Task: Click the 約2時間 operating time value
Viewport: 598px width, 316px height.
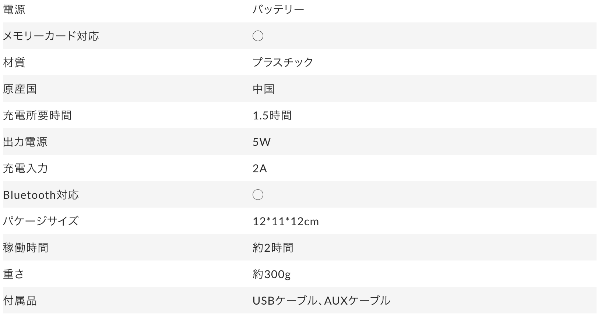Action: (273, 248)
